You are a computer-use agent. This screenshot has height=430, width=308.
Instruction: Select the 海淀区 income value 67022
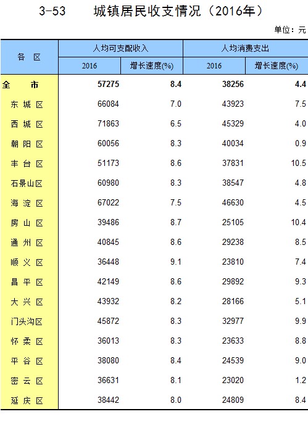tap(109, 202)
